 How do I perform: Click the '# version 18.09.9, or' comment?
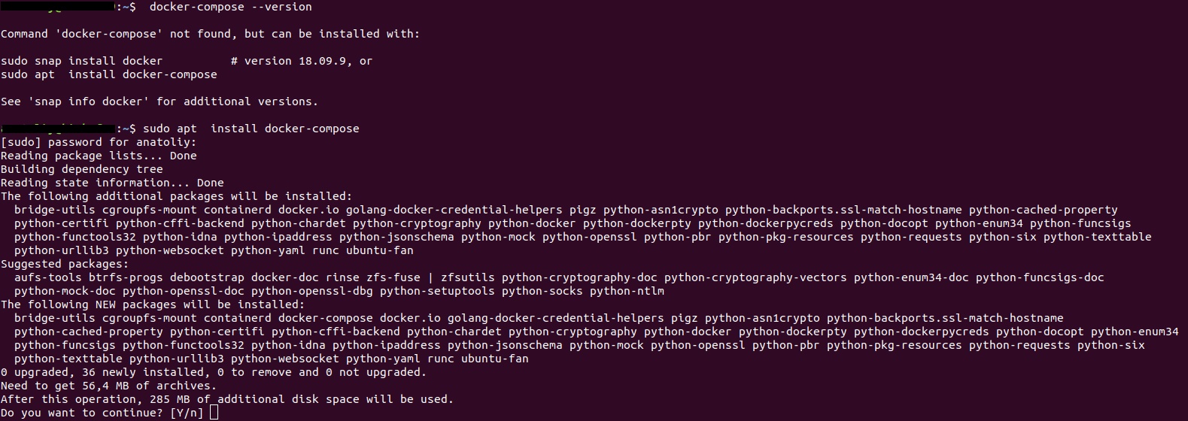[302, 61]
